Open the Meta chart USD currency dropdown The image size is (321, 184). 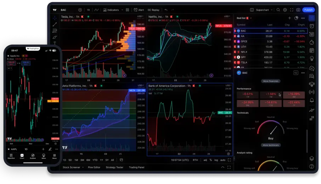pos(141,85)
